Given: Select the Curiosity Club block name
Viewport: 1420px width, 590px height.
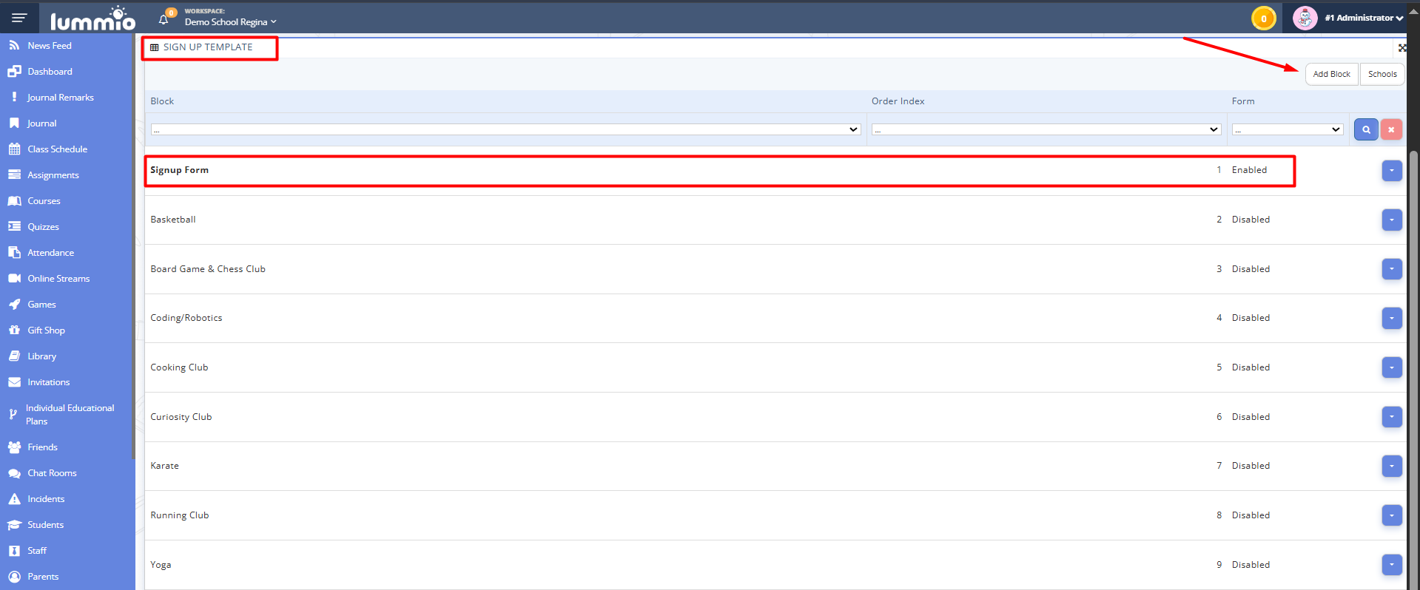Looking at the screenshot, I should 181,417.
